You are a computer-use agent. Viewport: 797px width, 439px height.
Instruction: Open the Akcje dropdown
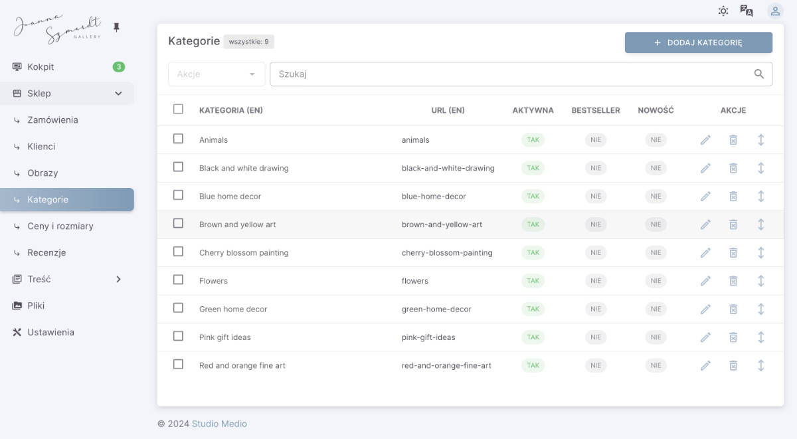click(x=217, y=74)
